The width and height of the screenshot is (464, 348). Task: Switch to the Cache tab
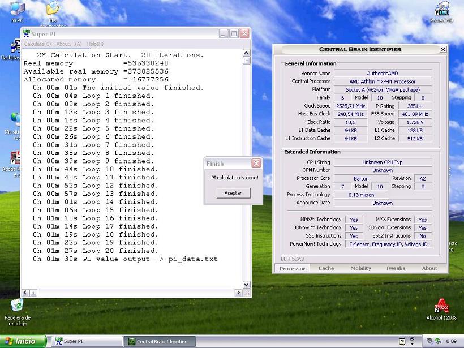tap(326, 268)
